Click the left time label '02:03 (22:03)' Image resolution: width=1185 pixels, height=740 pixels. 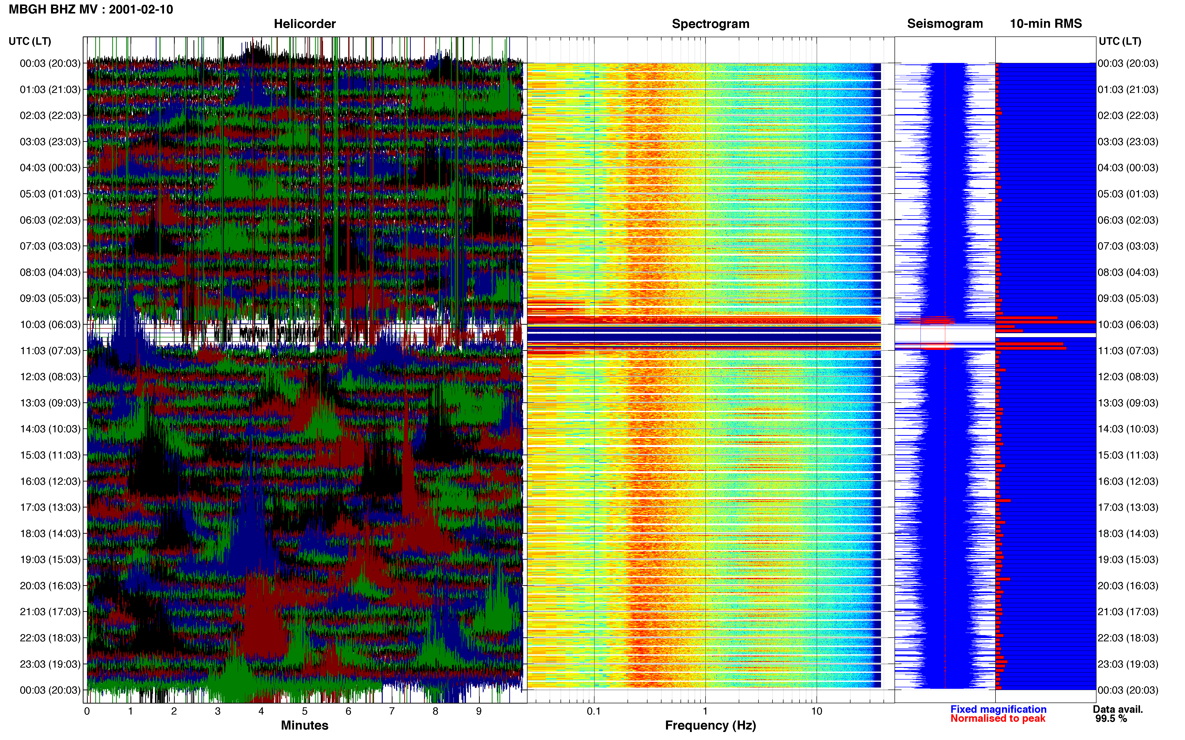click(x=50, y=115)
